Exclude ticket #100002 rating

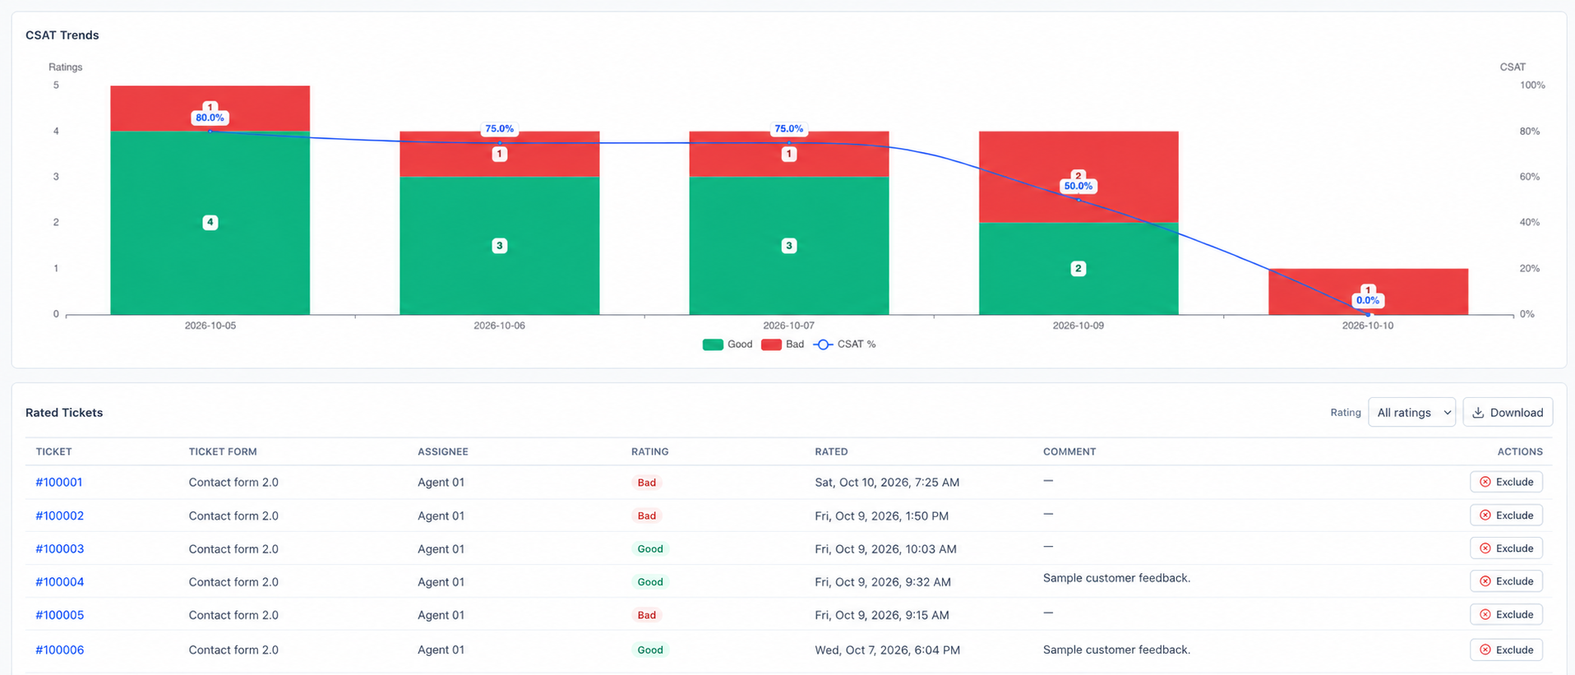coord(1506,515)
